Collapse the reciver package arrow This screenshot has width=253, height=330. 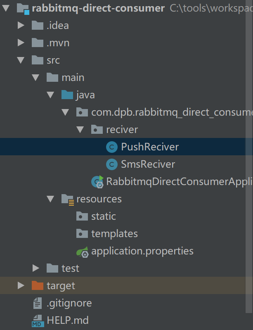(x=80, y=130)
